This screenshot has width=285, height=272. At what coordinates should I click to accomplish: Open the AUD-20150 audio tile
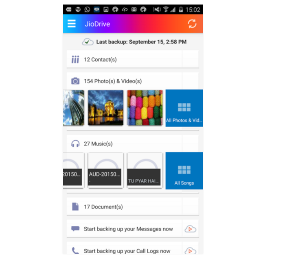[105, 170]
